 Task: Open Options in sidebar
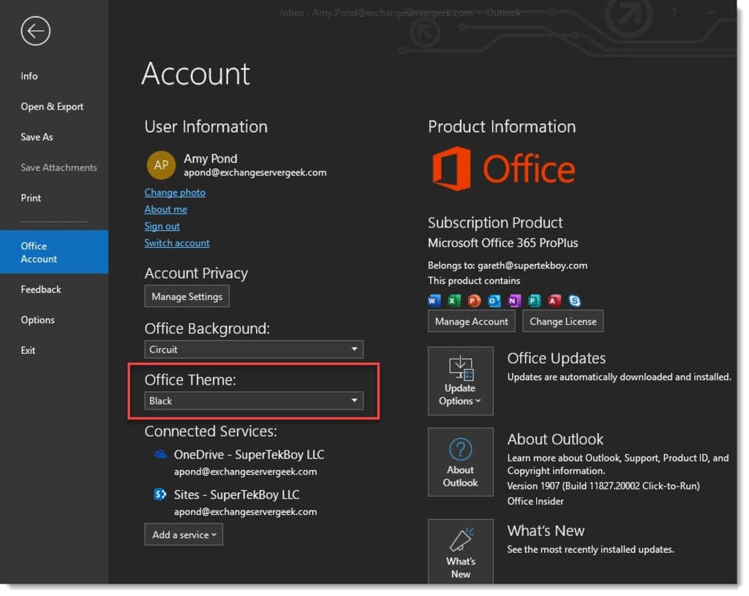coord(38,320)
